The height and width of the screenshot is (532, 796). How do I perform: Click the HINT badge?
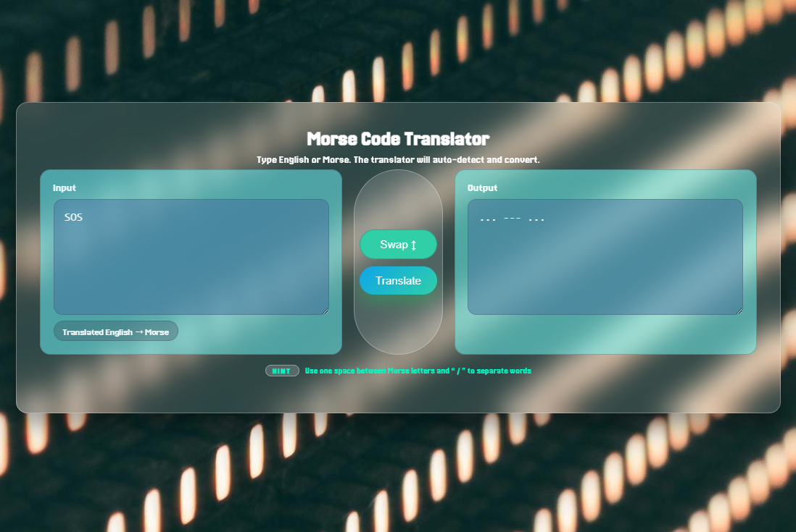tap(282, 371)
